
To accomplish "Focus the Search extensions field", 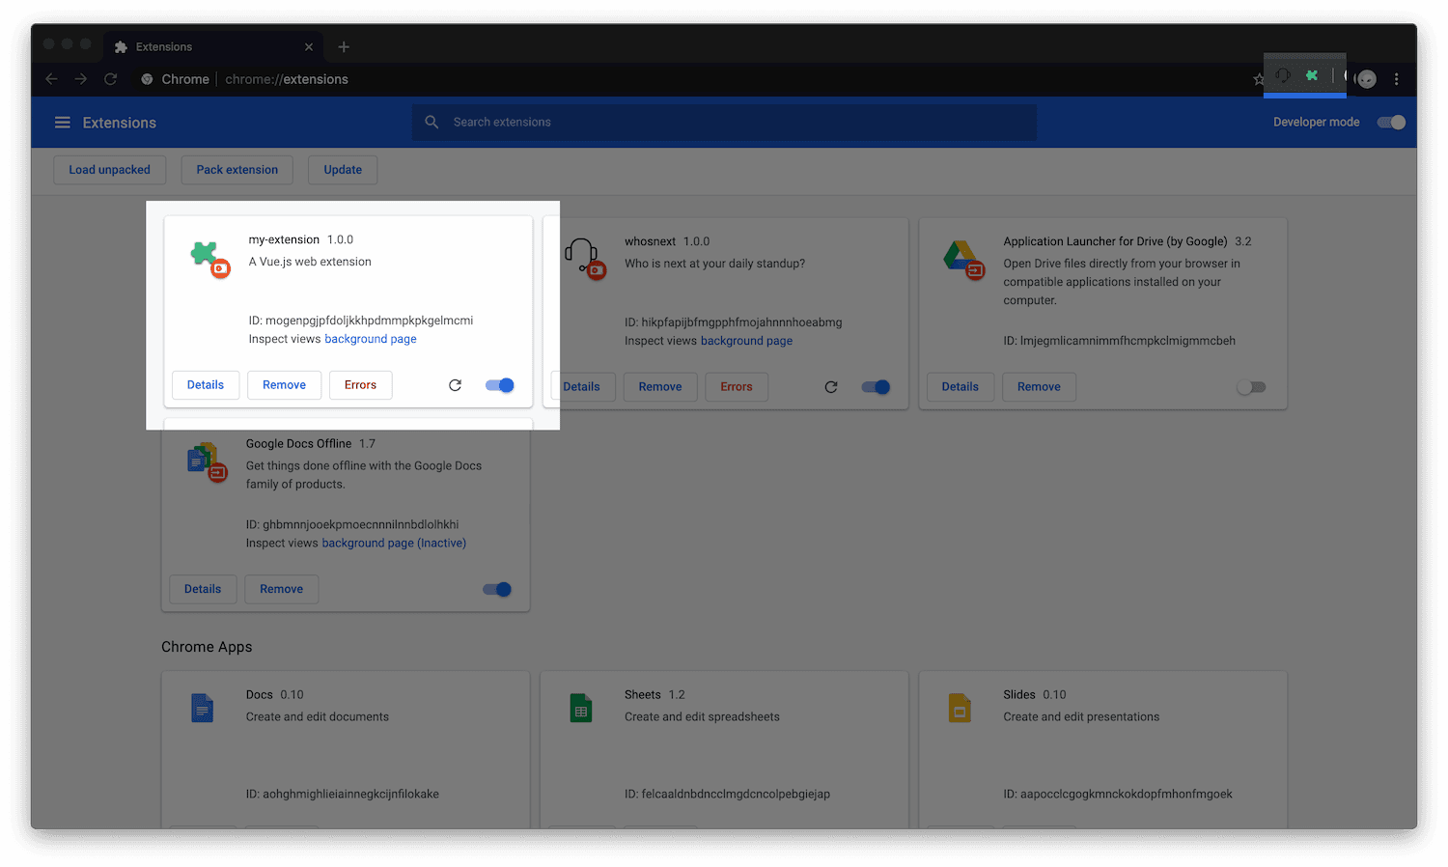I will click(724, 123).
